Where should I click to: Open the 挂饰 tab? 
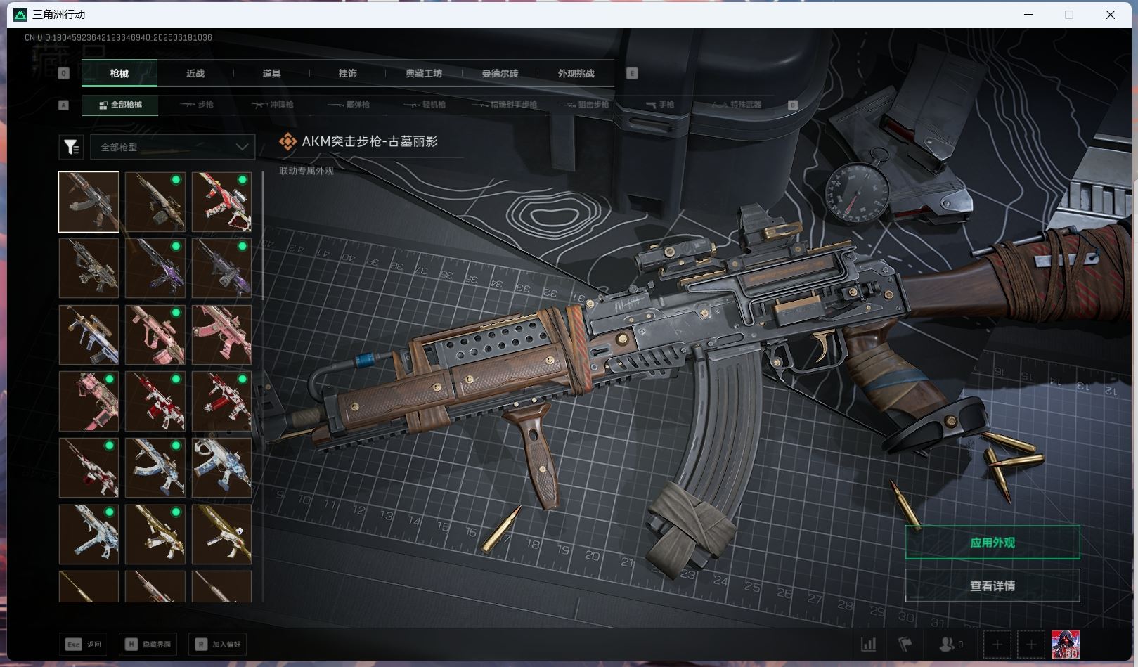pos(347,73)
